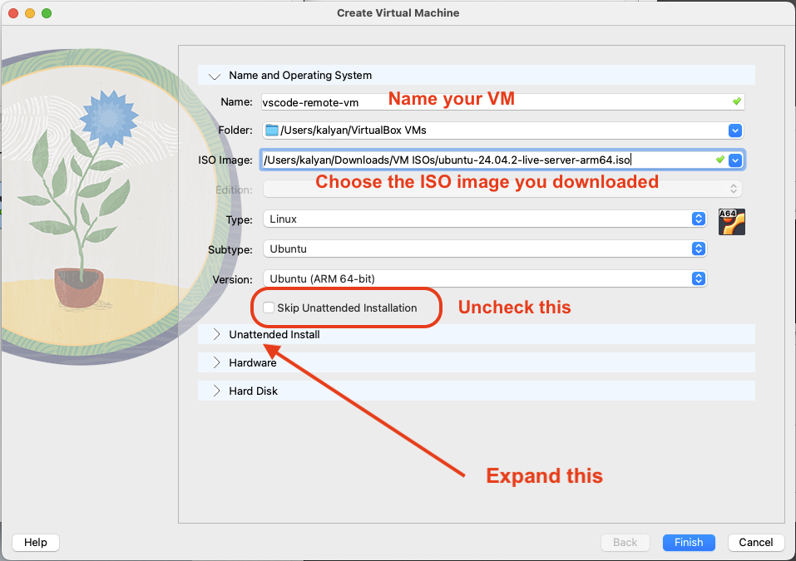The image size is (796, 561).
Task: Click the green maximize window button
Action: (47, 13)
